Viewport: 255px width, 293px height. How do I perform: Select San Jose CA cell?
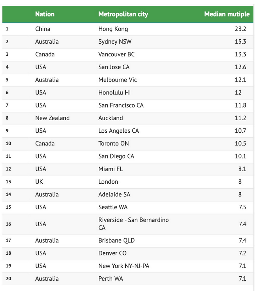[x=114, y=67]
